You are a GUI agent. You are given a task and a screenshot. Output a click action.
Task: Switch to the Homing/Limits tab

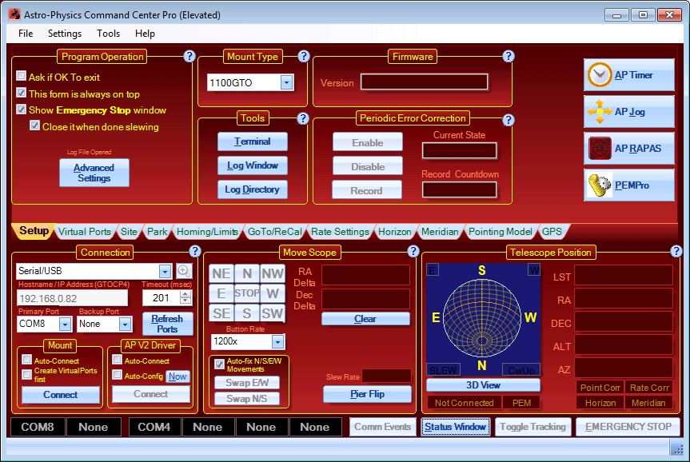click(x=207, y=232)
